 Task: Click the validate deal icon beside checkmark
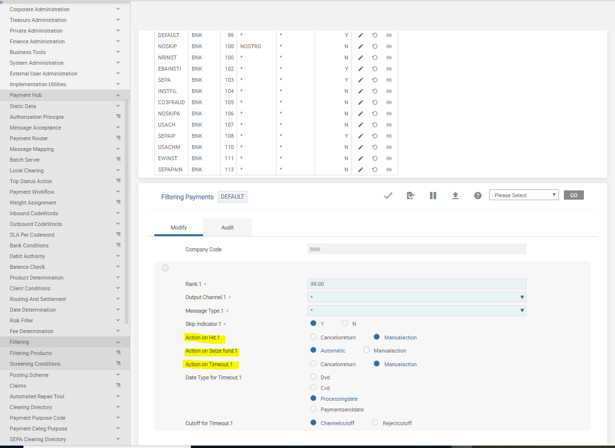(x=410, y=195)
